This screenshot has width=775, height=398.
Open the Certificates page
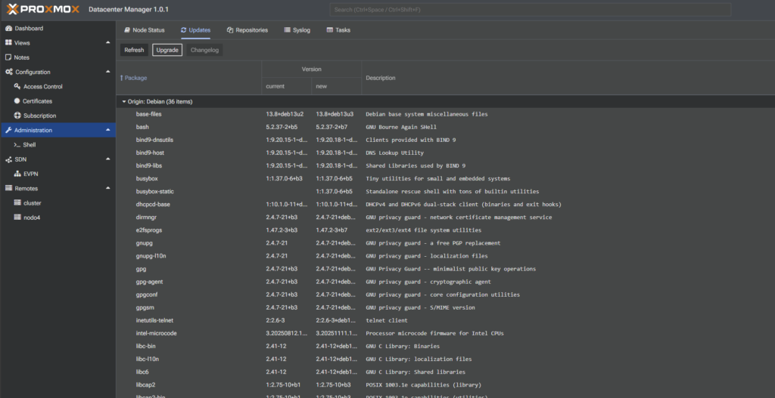(58, 101)
